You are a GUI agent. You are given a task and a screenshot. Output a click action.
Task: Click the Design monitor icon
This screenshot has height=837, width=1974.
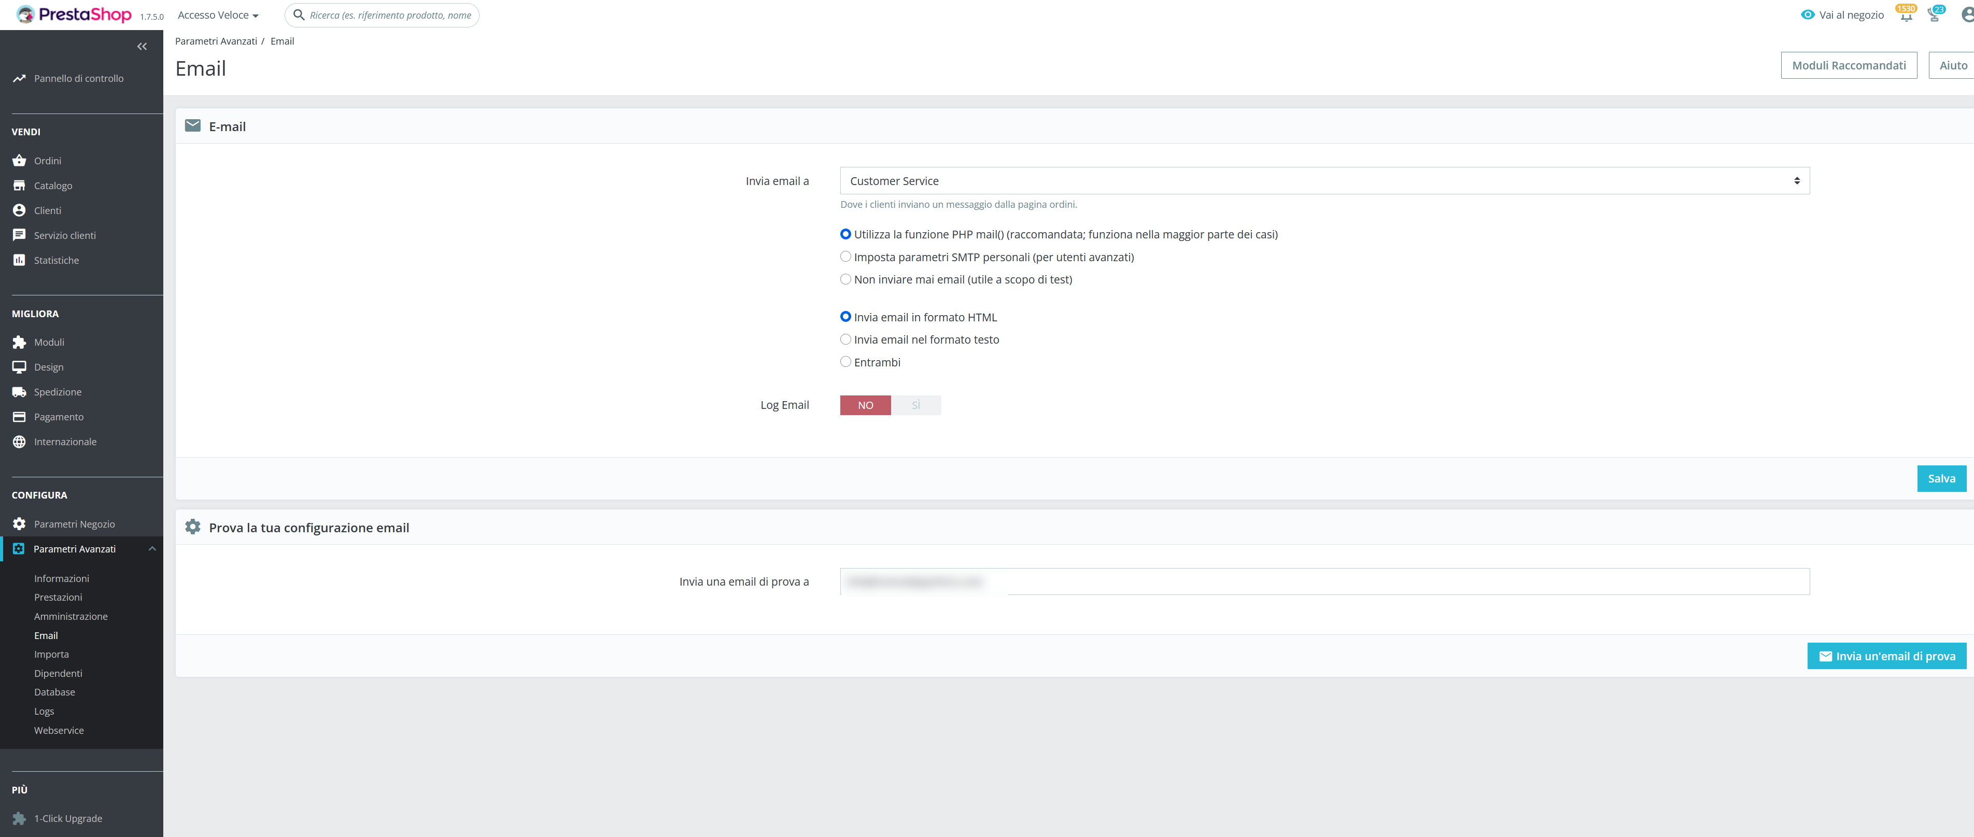tap(19, 367)
